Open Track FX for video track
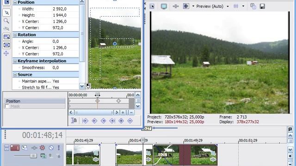296x166 pixels. coord(34,148)
